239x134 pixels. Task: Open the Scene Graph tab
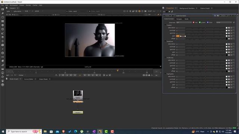pyautogui.click(x=205, y=8)
